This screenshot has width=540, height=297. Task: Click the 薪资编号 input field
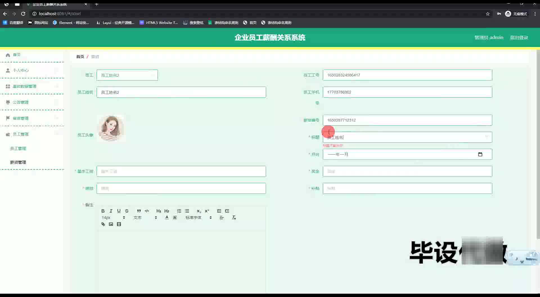coord(407,120)
